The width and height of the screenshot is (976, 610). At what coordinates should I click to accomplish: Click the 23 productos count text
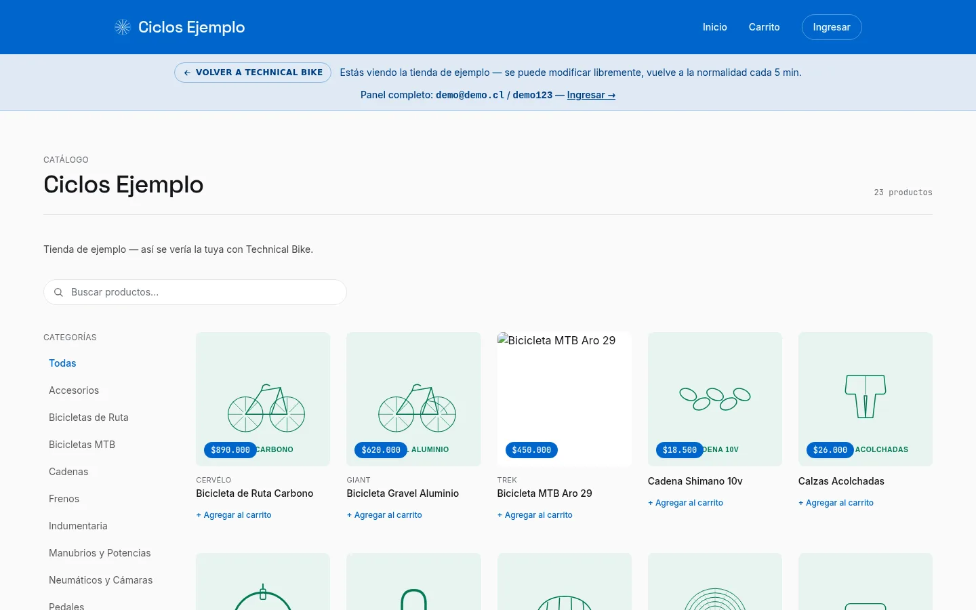903,192
